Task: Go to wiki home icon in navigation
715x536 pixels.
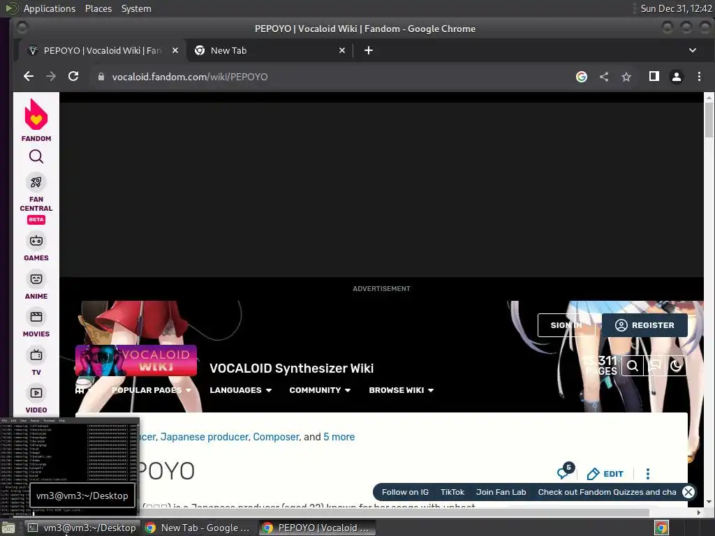Action: (80, 390)
